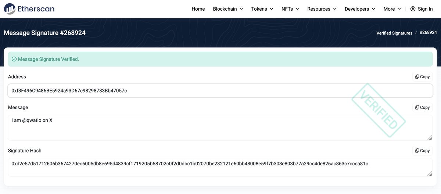Open the Resources dropdown menu
441x194 pixels.
click(x=322, y=9)
